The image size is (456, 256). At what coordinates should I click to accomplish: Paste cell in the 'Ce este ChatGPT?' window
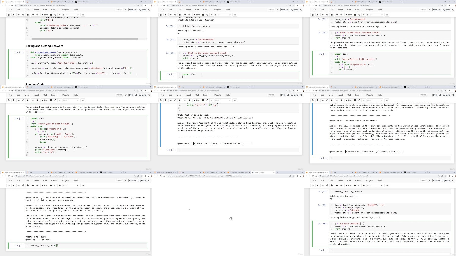pos(332,185)
